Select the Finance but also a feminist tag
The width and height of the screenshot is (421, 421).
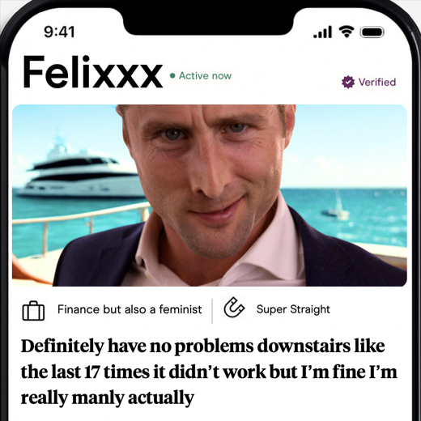click(130, 309)
